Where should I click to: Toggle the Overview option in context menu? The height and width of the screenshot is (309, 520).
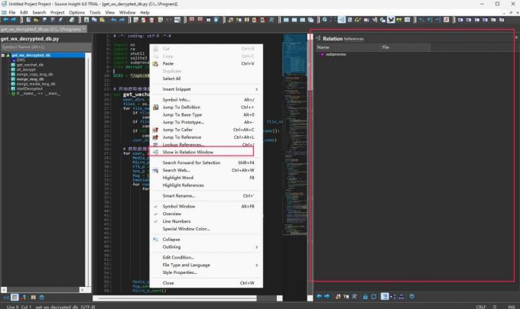[171, 214]
